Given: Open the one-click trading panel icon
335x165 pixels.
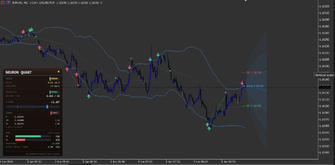Looking at the screenshot, I should point(3,3).
